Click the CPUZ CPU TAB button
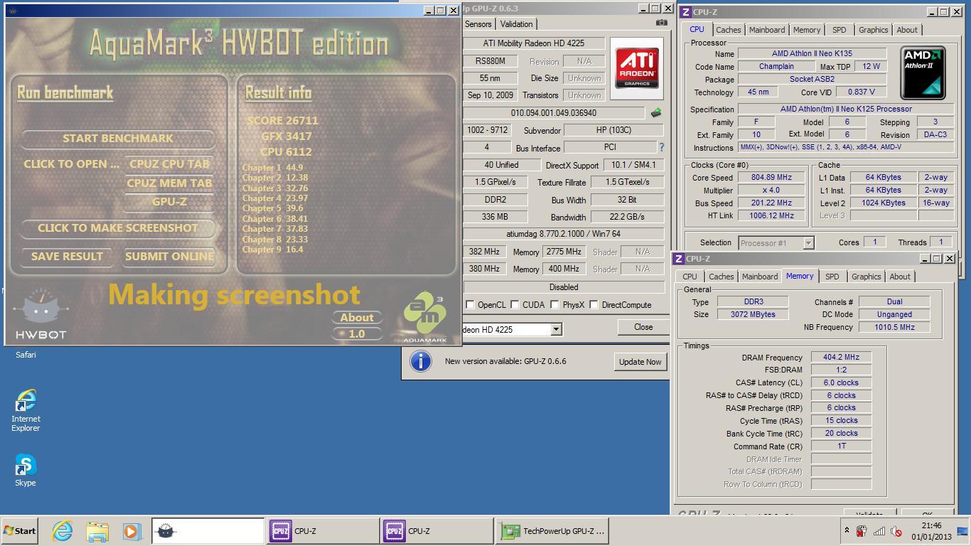Image resolution: width=971 pixels, height=546 pixels. tap(170, 164)
